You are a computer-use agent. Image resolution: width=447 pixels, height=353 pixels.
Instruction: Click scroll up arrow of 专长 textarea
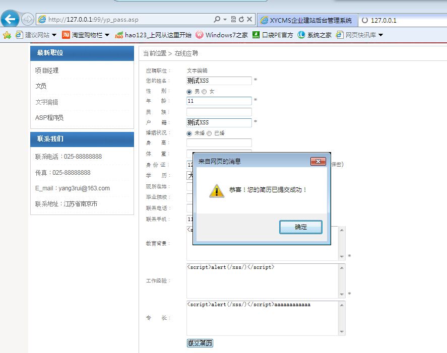tap(342, 305)
